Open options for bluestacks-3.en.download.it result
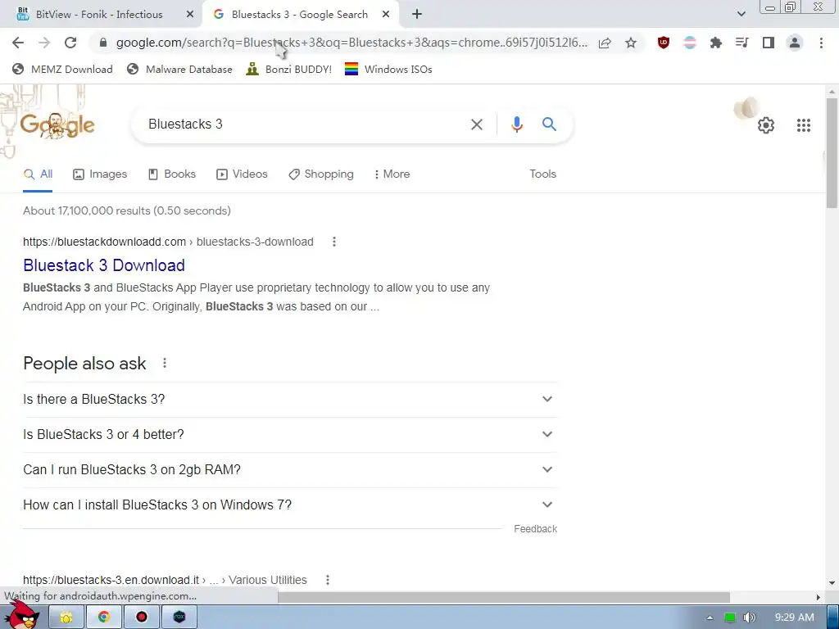The image size is (839, 629). coord(328,580)
